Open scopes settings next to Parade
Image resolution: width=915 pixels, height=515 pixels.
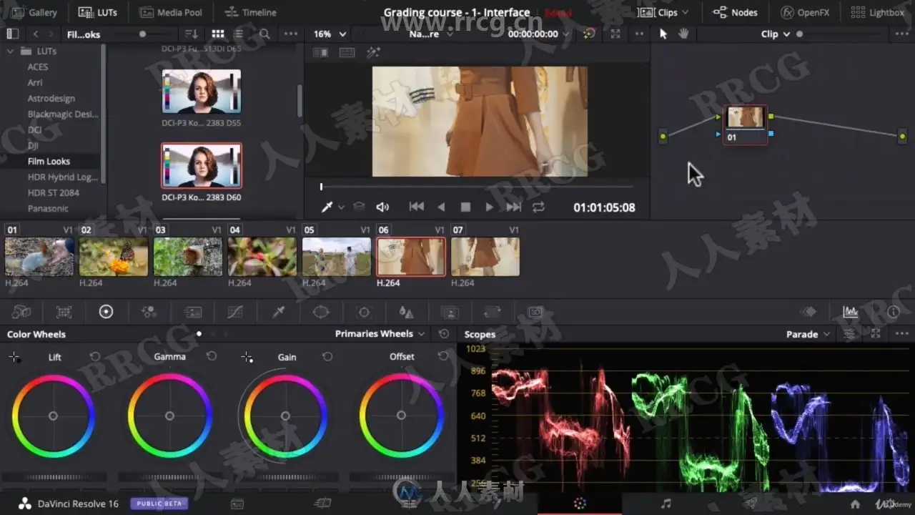(849, 334)
